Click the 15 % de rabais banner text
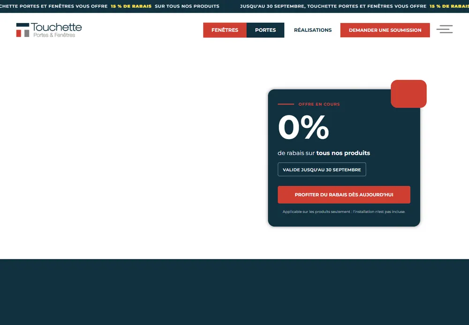The image size is (469, 325). [131, 6]
